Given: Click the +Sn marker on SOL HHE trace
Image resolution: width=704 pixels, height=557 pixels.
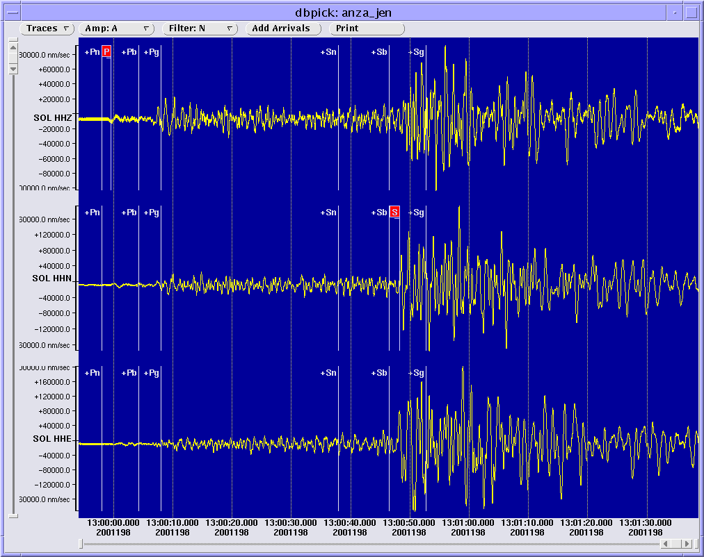Looking at the screenshot, I should pos(328,373).
